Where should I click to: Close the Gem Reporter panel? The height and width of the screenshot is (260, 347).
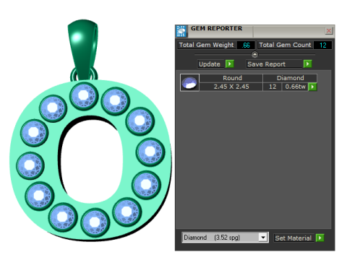point(329,31)
